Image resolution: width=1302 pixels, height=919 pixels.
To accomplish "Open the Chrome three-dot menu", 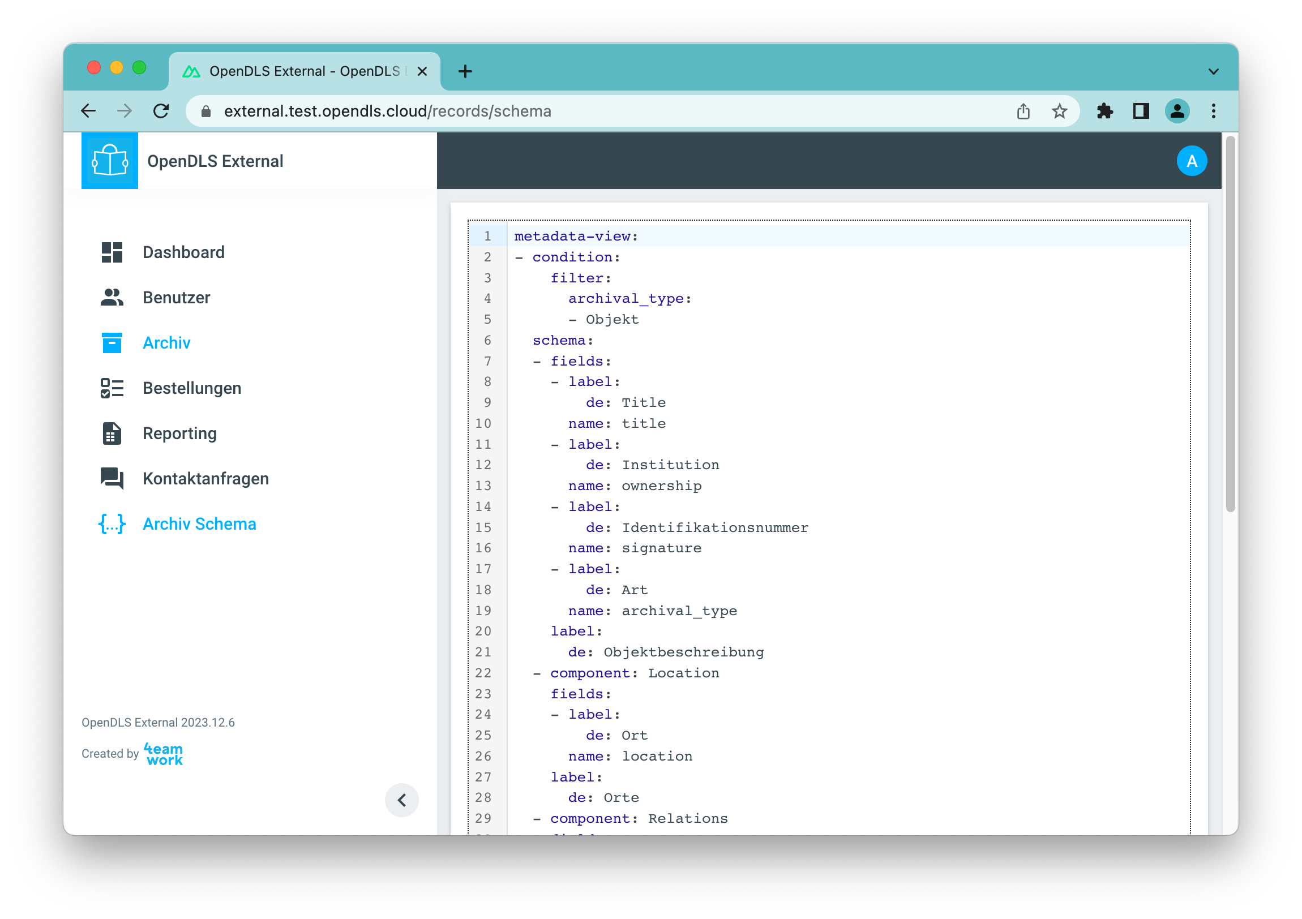I will 1214,111.
